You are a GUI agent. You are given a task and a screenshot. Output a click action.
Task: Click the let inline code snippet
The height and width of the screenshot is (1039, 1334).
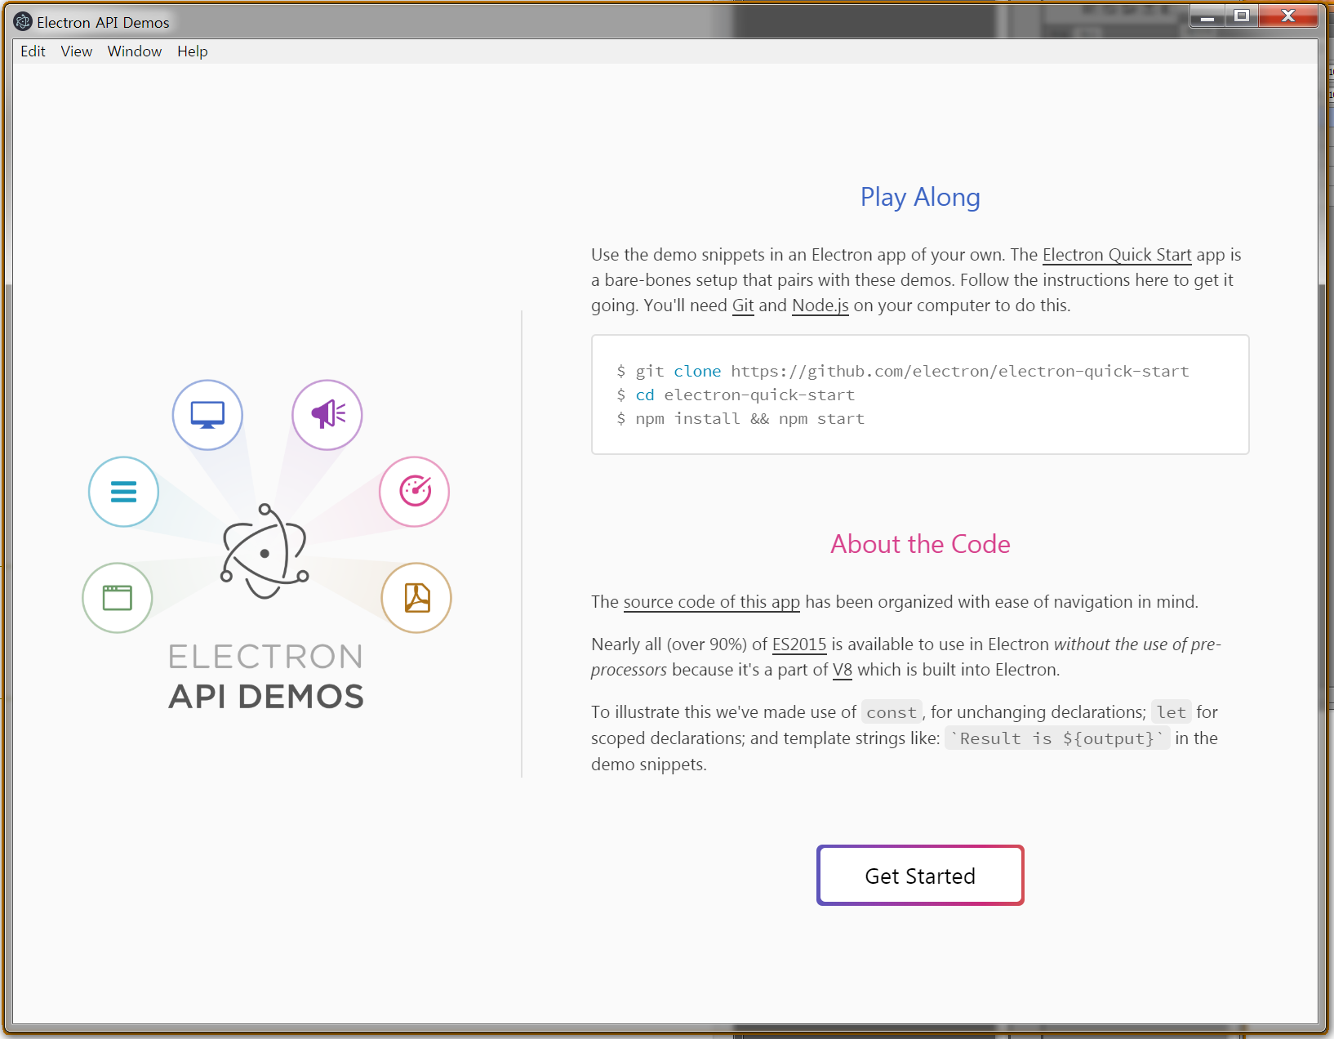[x=1172, y=712]
